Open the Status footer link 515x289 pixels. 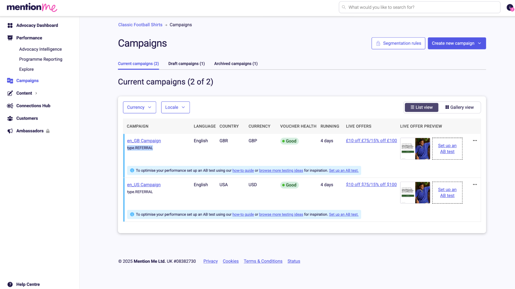[294, 261]
